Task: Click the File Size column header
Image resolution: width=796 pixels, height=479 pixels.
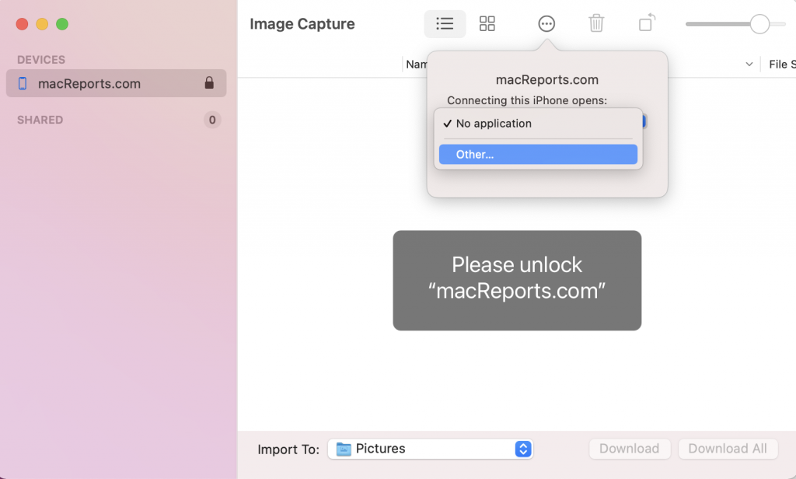Action: point(782,65)
